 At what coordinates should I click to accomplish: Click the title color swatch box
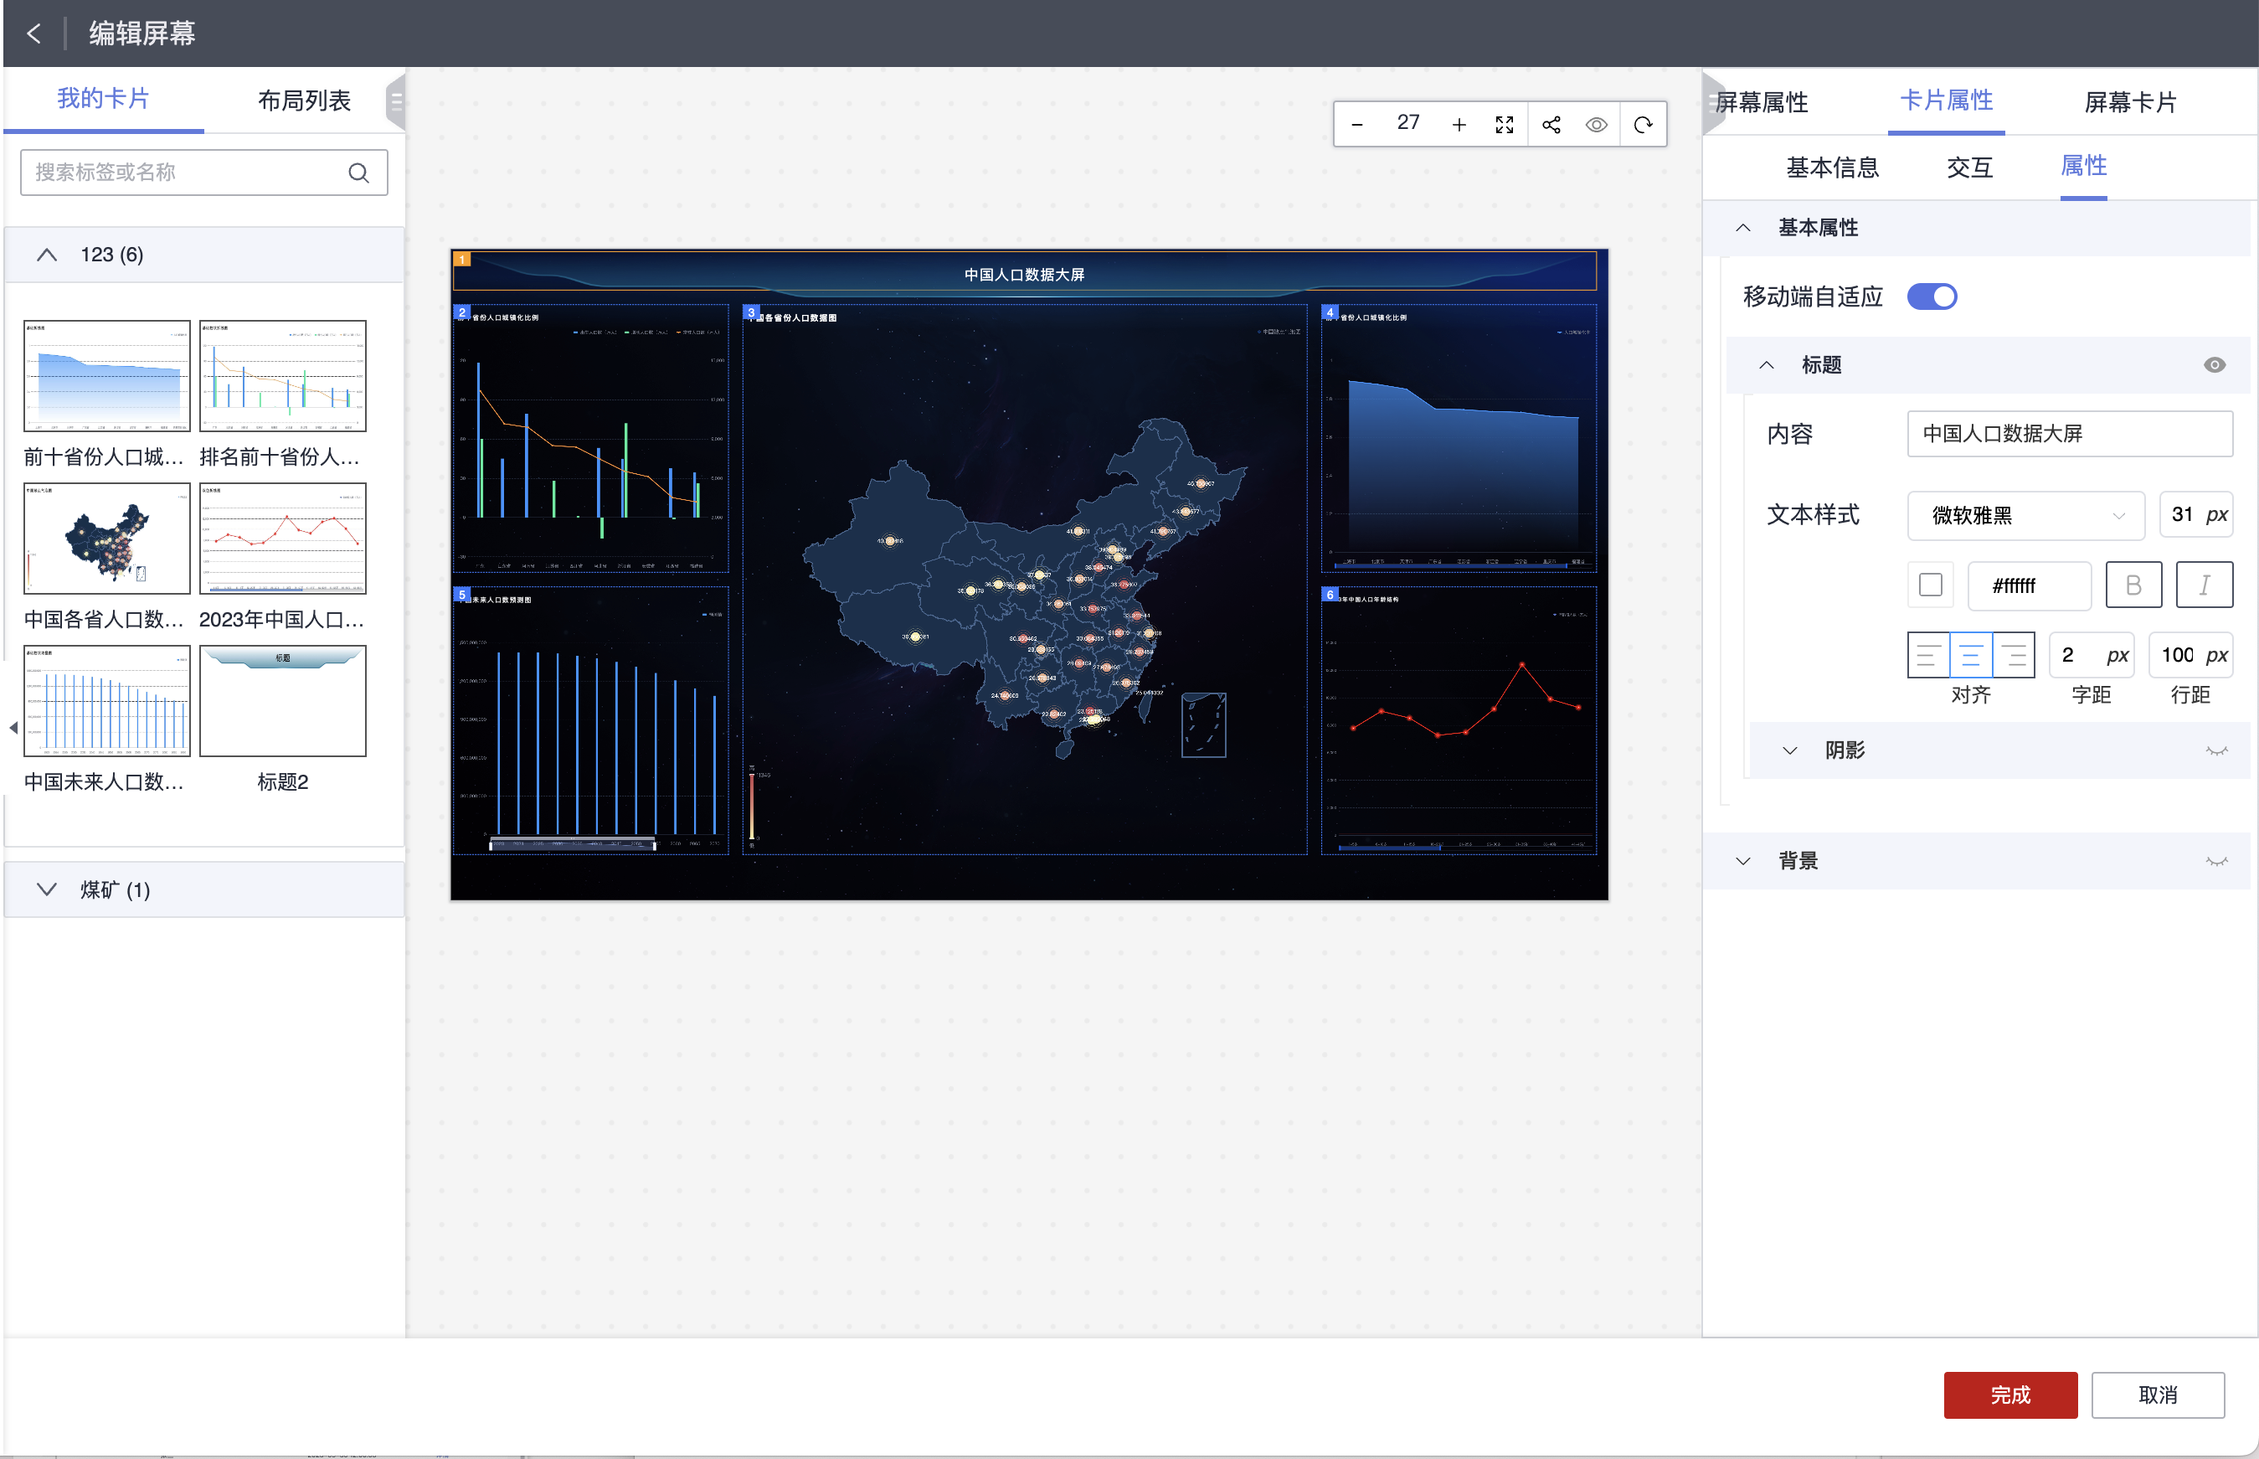(x=1930, y=585)
